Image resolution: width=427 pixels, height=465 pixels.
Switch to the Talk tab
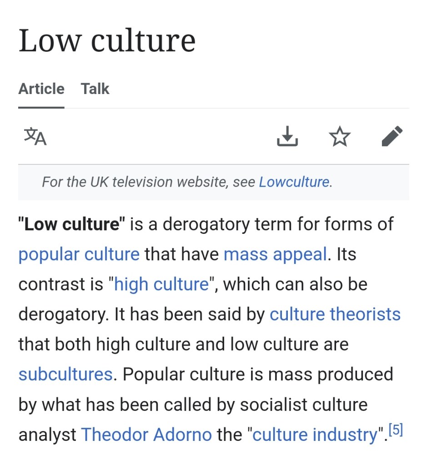pyautogui.click(x=95, y=89)
